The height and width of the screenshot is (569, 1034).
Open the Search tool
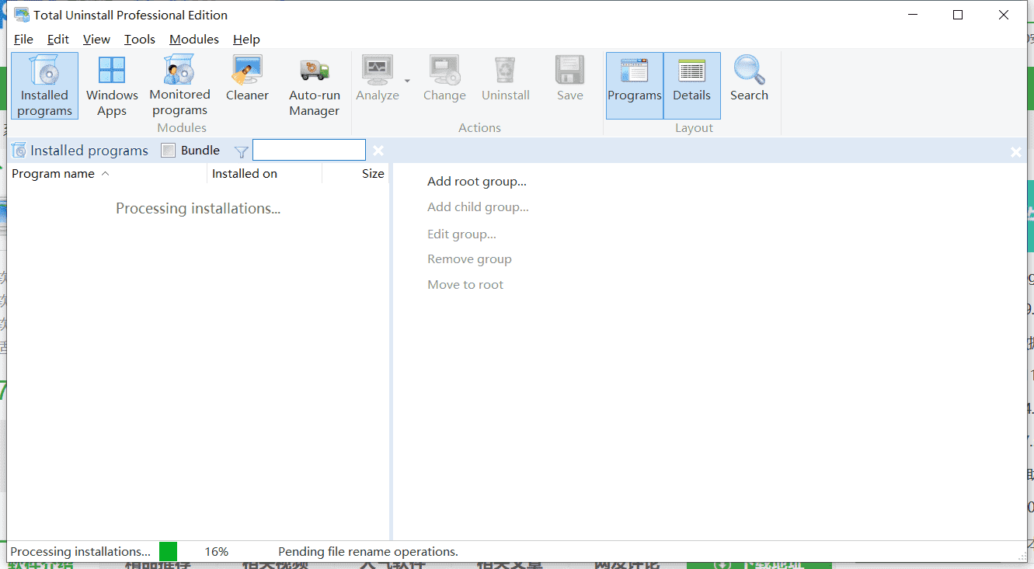pyautogui.click(x=749, y=78)
